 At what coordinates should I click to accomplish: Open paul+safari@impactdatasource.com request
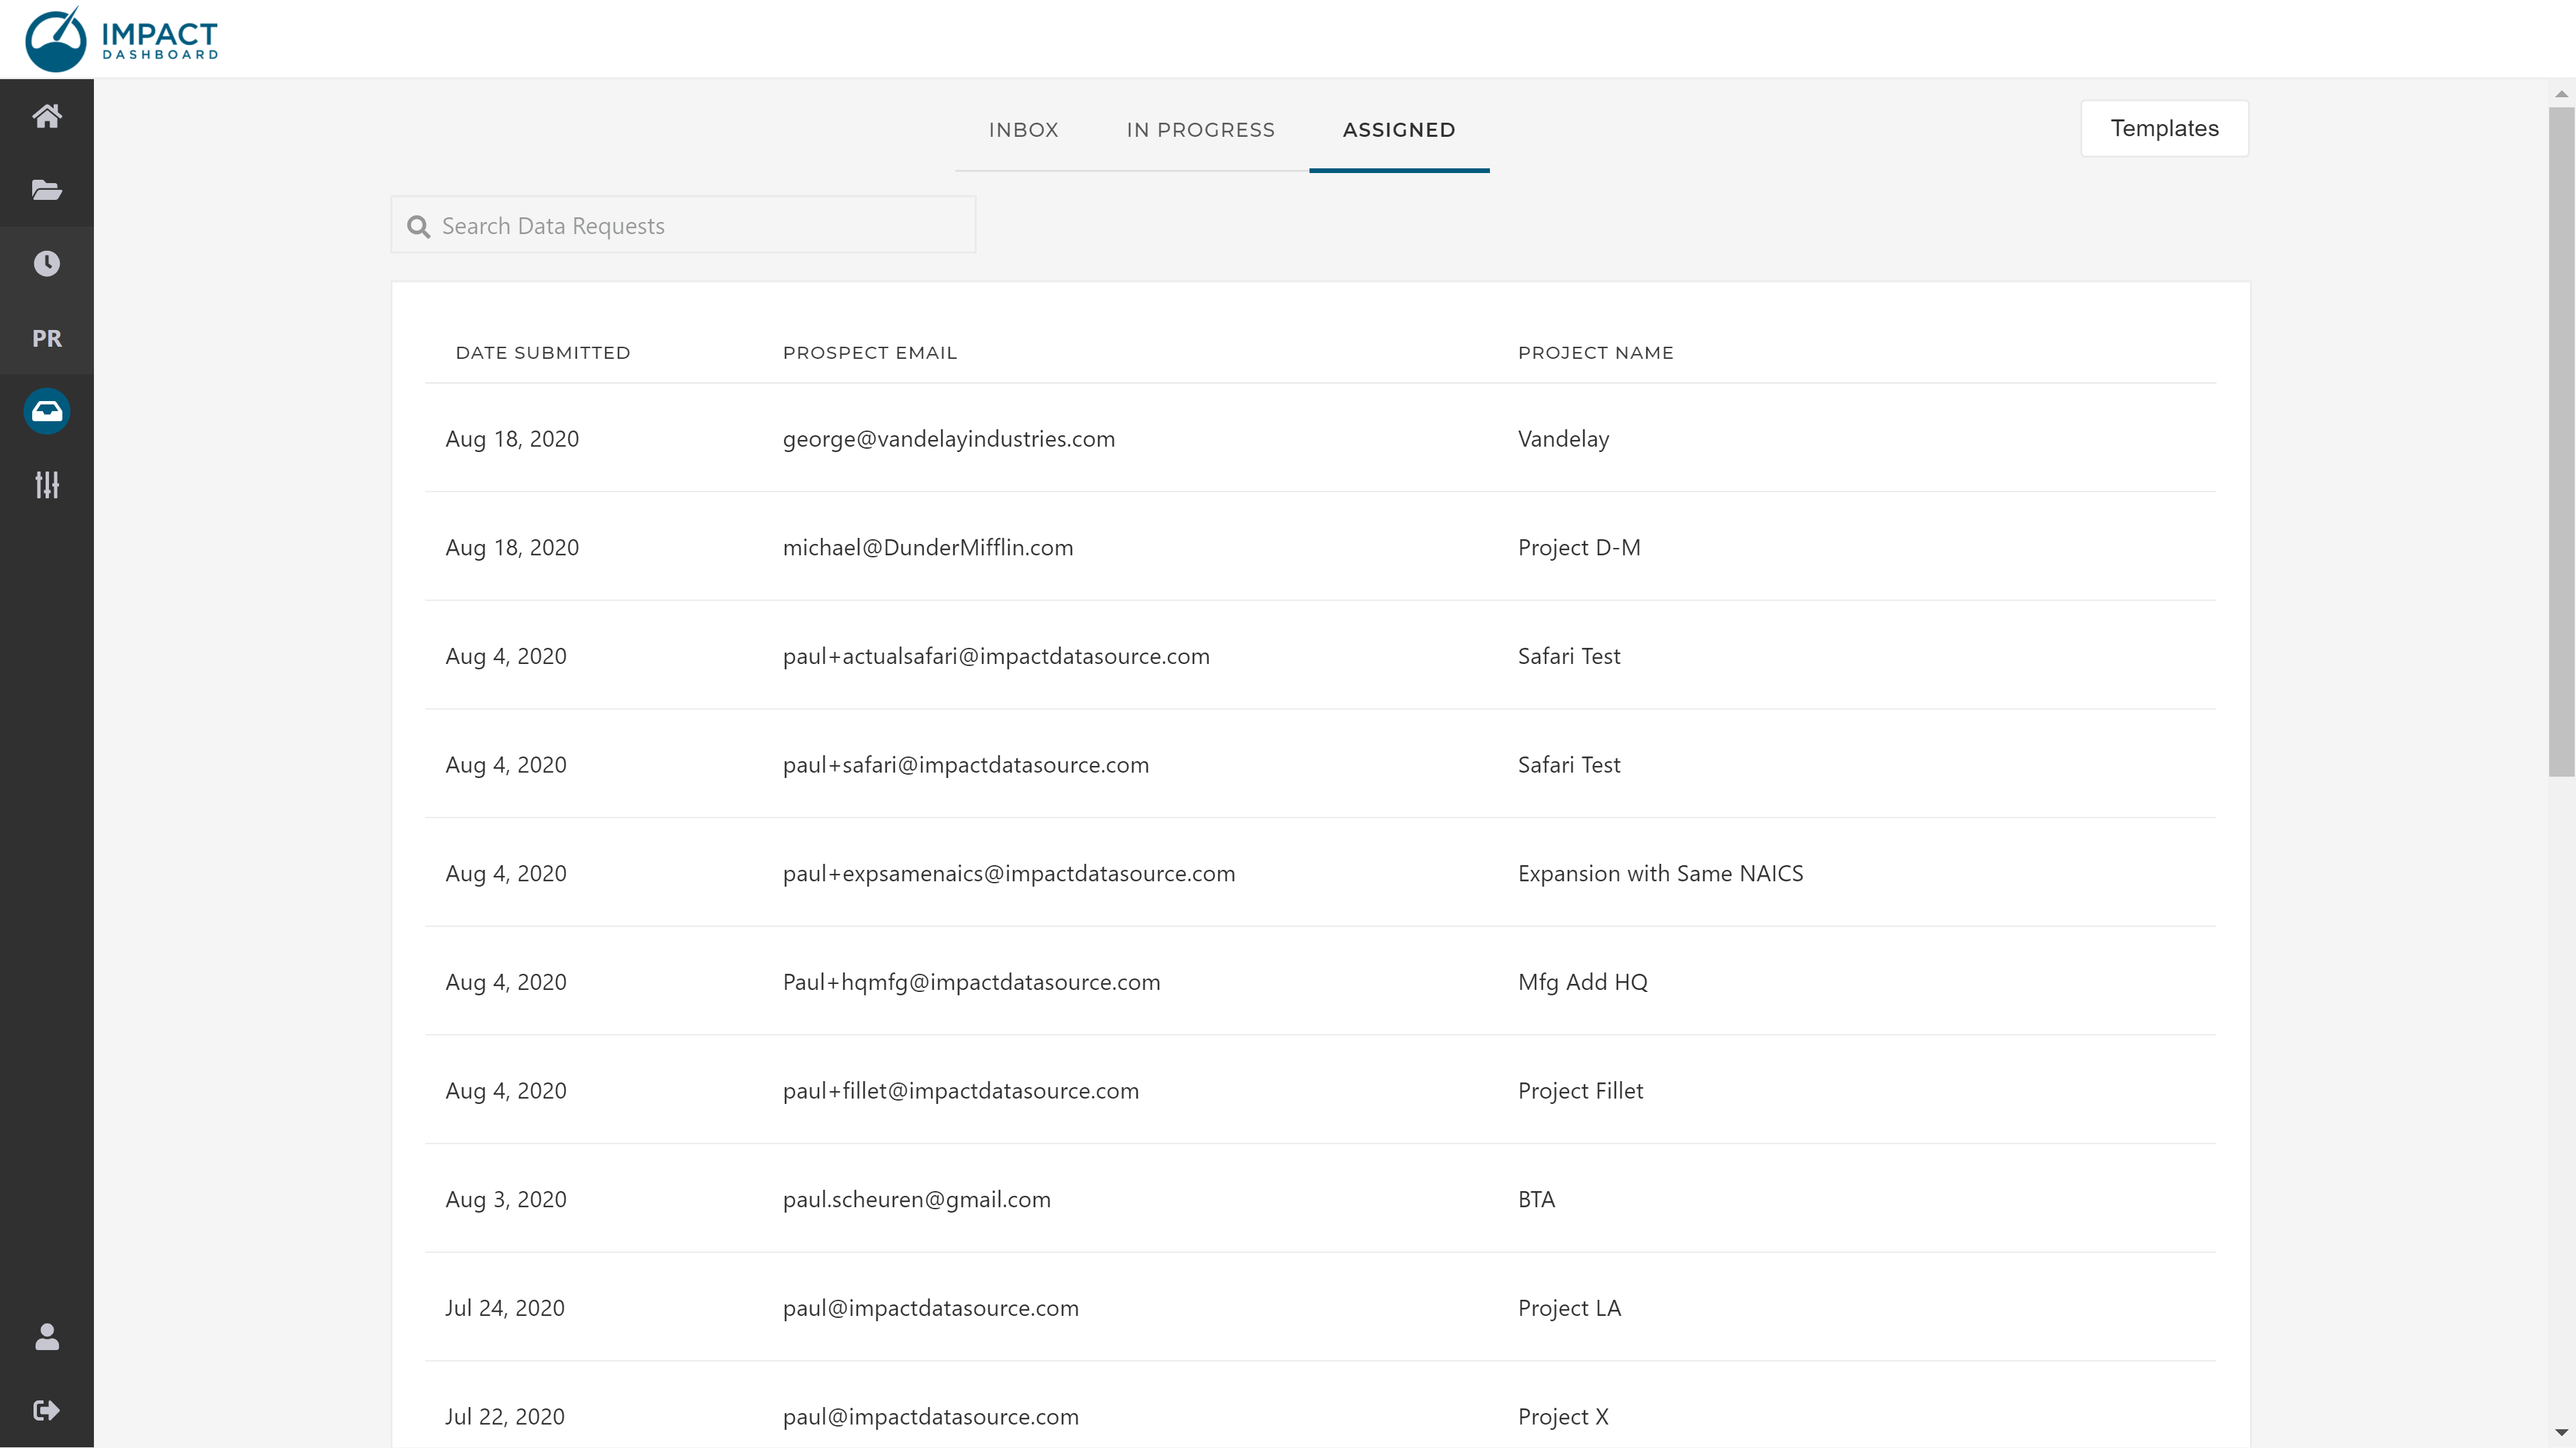pos(966,765)
